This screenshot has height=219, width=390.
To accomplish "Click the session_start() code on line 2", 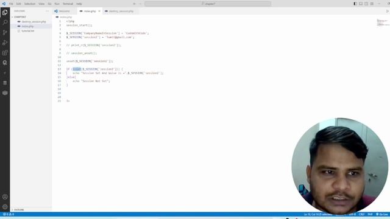I will [79, 26].
